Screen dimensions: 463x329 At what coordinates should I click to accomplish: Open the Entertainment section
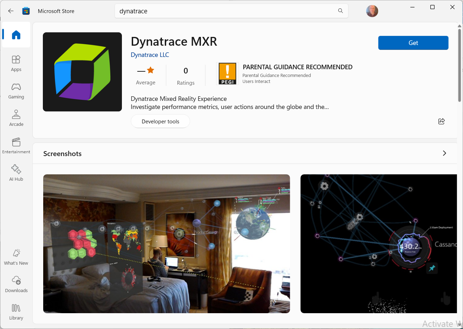[x=16, y=146]
